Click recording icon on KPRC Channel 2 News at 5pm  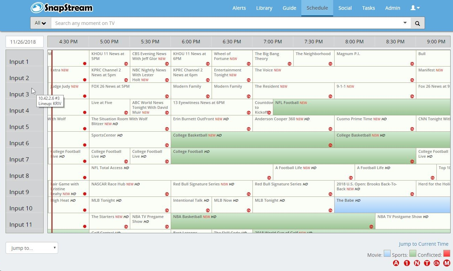(x=126, y=80)
